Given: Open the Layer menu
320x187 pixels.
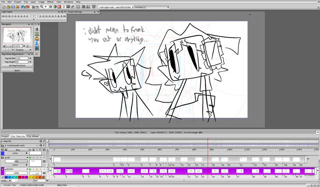Looking at the screenshot, I should pyautogui.click(x=33, y=2).
